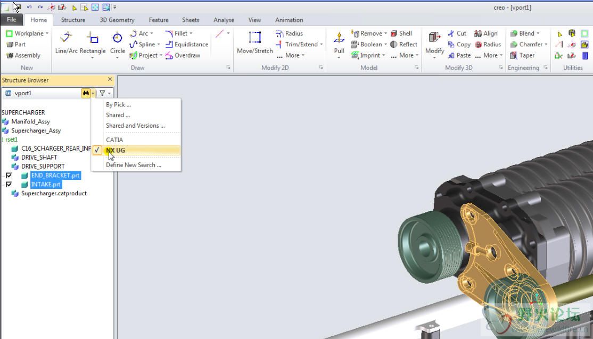
Task: Apply a 2D Fillet
Action: 177,33
